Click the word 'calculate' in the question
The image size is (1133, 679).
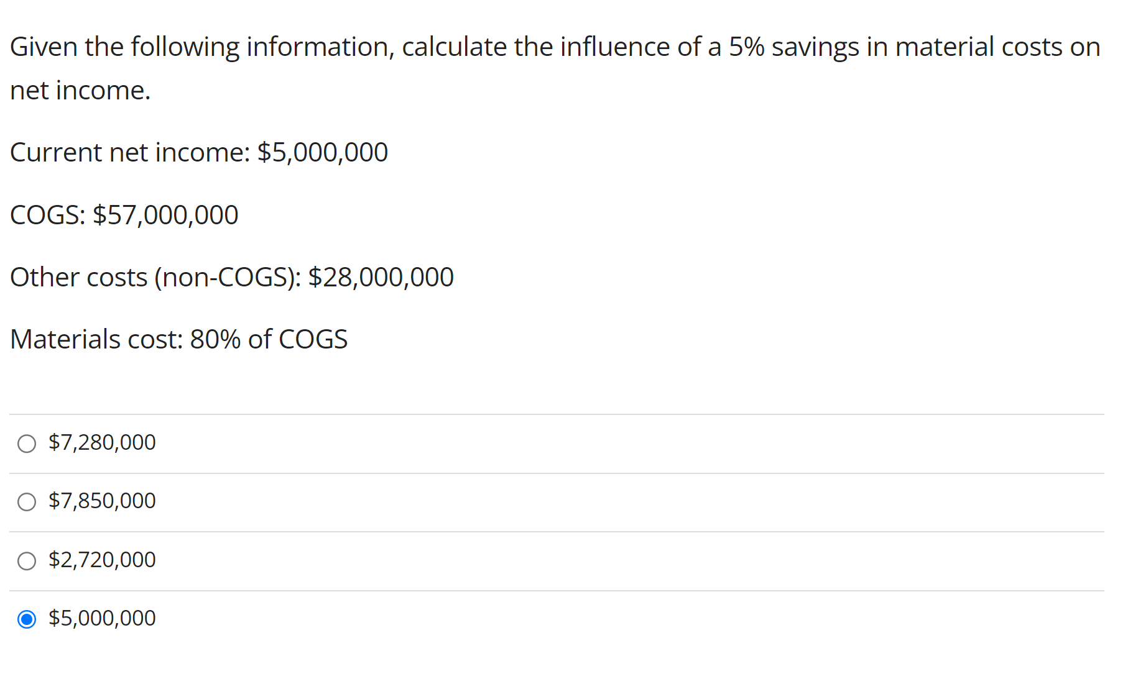454,47
